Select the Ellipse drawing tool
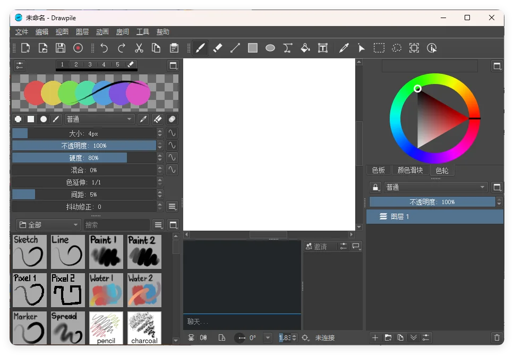Image resolution: width=514 pixels, height=355 pixels. pos(270,48)
